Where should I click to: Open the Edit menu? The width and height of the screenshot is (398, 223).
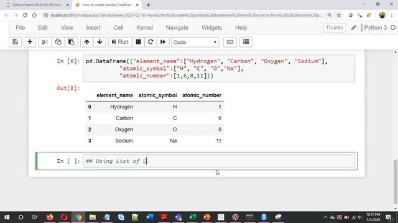coord(43,27)
